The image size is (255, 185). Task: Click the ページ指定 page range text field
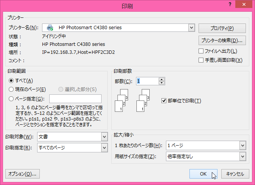point(75,99)
